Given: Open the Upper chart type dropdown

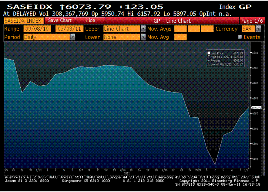Looking at the screenshot, I should click(x=143, y=29).
